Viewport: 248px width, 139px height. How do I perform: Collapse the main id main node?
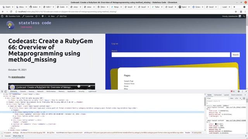pyautogui.click(x=9, y=106)
